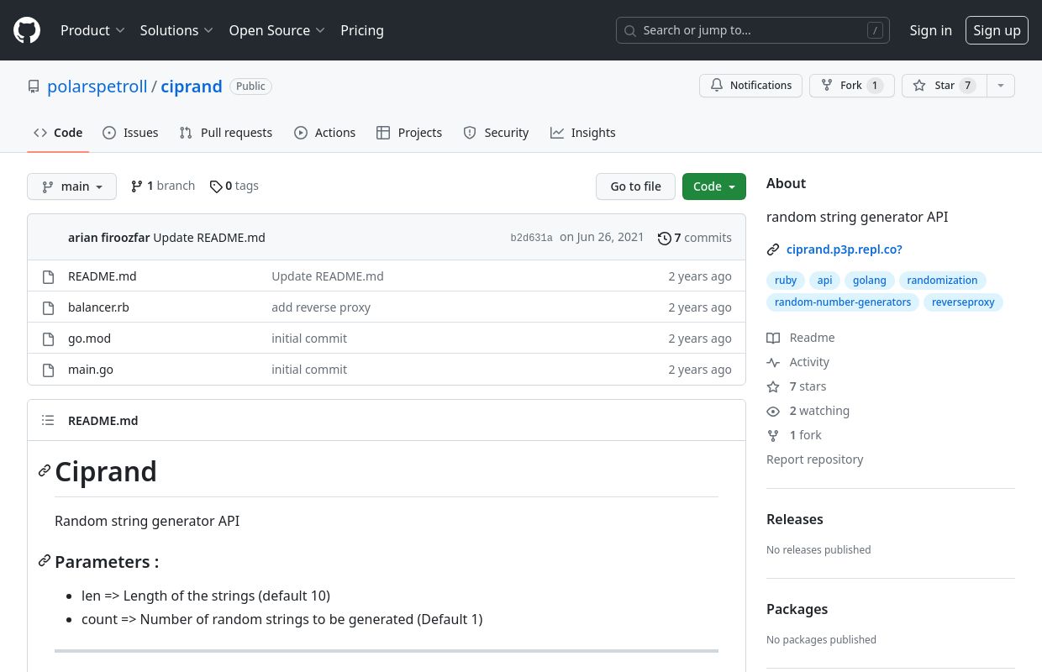This screenshot has width=1042, height=672.
Task: Select the ruby topic tag
Action: (786, 281)
